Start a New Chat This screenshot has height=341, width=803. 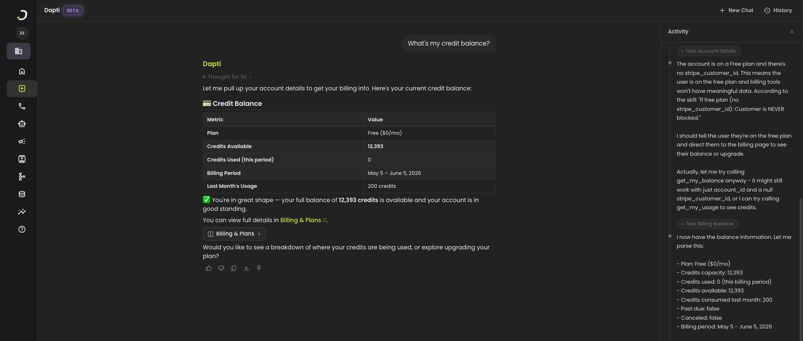pos(736,10)
